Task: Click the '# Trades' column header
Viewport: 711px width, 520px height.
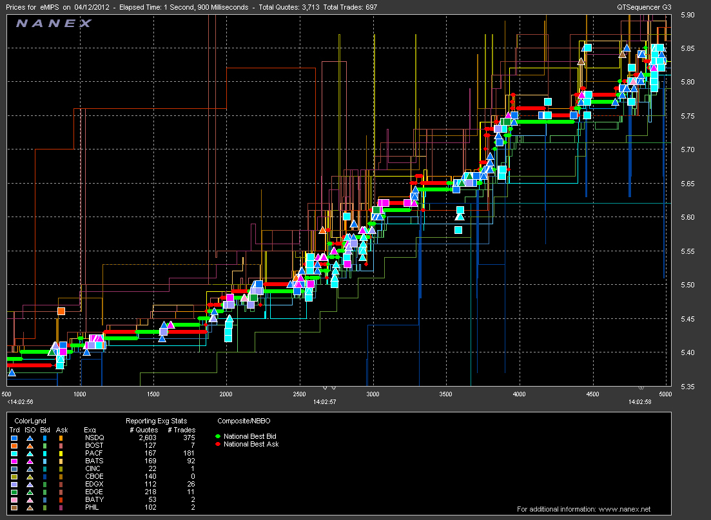Action: [x=181, y=430]
